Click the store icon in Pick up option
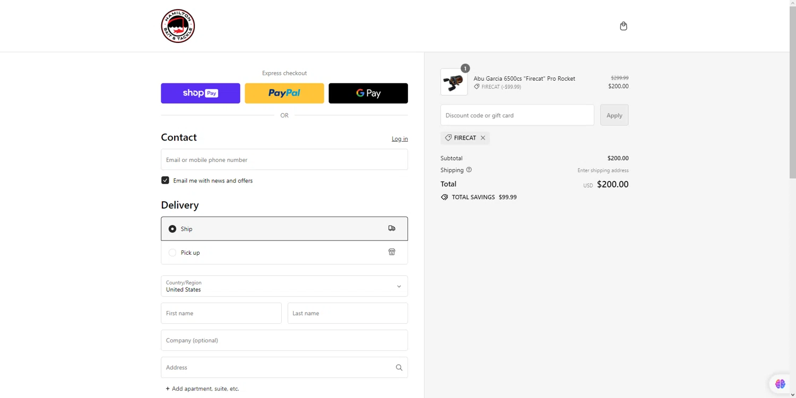Viewport: 796px width, 398px height. coord(392,252)
